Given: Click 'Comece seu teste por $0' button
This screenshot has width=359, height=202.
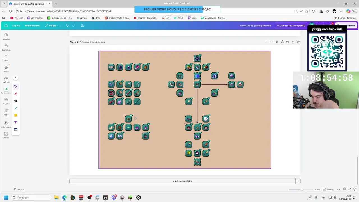Looking at the screenshot, I should coord(291,26).
